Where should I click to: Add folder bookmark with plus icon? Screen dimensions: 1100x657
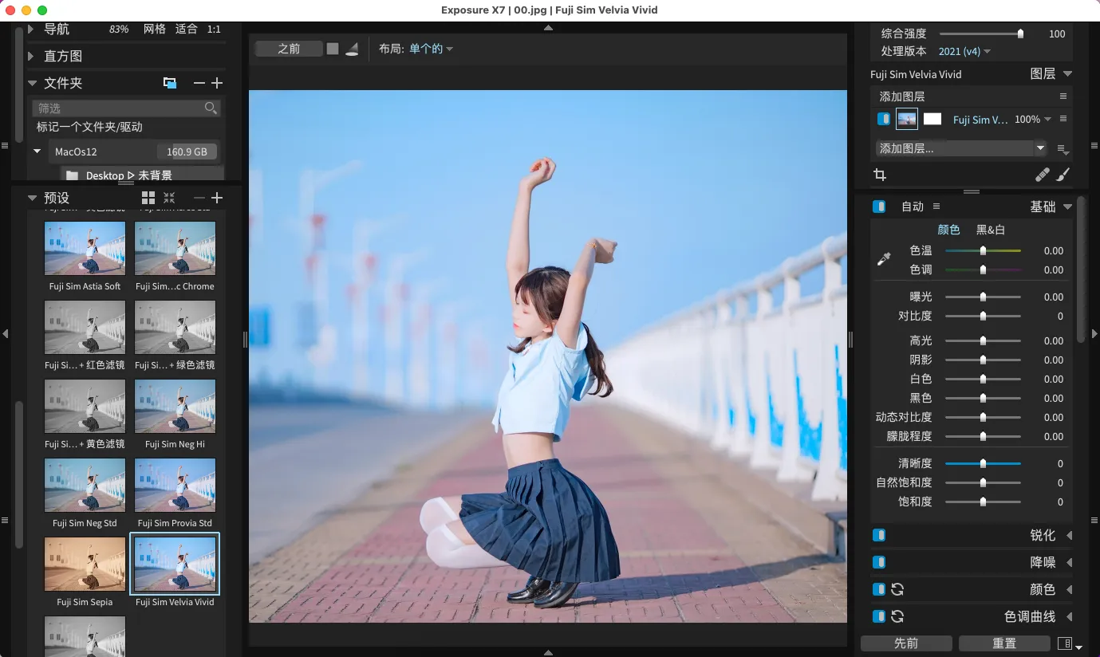click(217, 83)
